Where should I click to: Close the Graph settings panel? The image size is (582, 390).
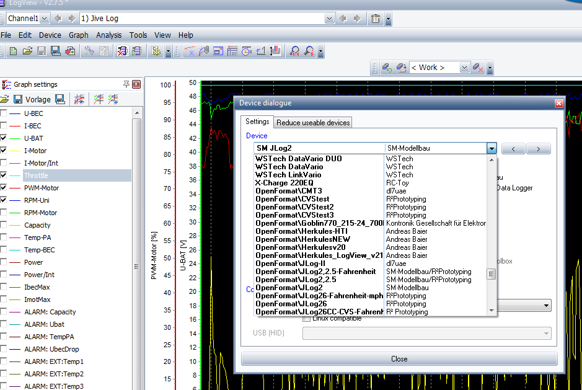point(136,84)
